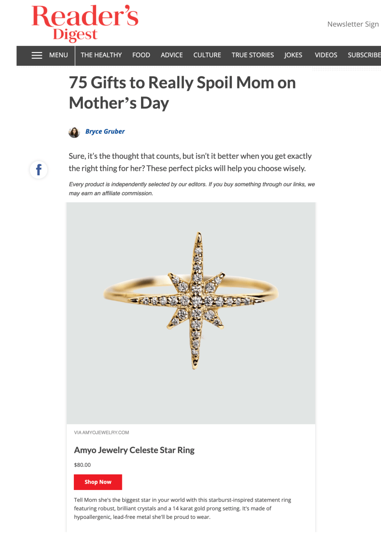Open the Newsletter Sign Up link
This screenshot has height=534, width=381.
pyautogui.click(x=353, y=24)
